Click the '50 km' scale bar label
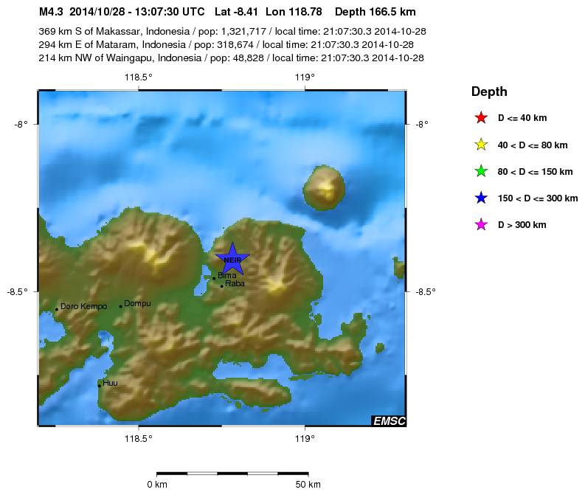585x495 pixels. click(x=308, y=485)
